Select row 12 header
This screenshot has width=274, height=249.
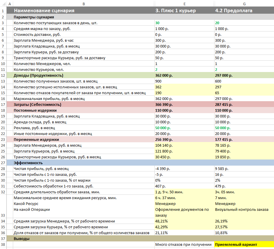pyautogui.click(x=3, y=75)
